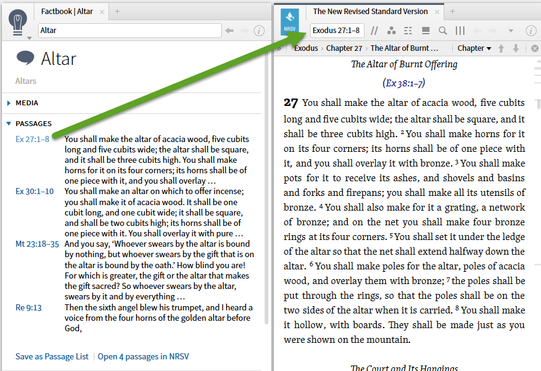This screenshot has height=371, width=541.
Task: Click Exodus breadcrumb in locator bar
Action: click(306, 48)
